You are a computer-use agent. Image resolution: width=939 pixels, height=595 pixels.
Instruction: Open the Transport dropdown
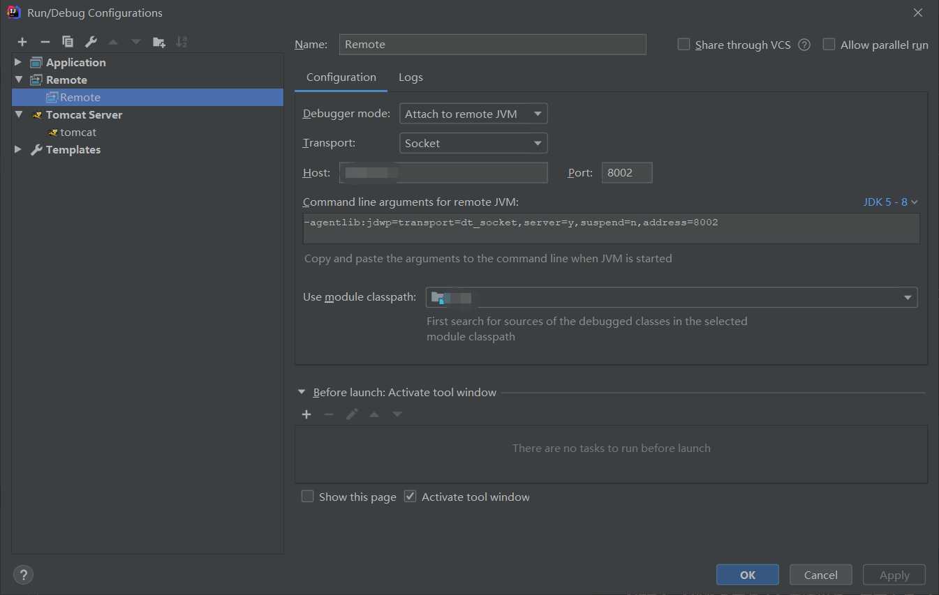[473, 143]
